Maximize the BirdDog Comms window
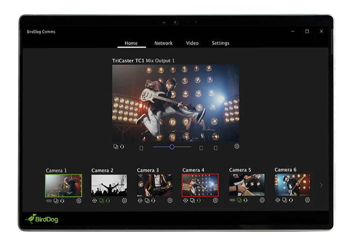352x247 pixels. point(307,31)
